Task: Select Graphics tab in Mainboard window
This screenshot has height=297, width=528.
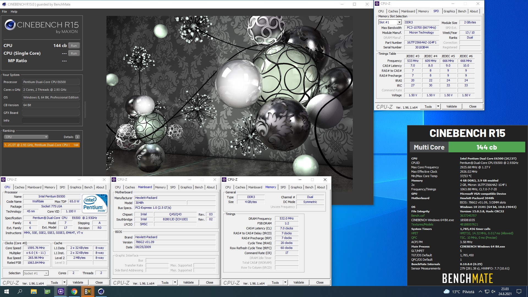Action: [x=186, y=187]
